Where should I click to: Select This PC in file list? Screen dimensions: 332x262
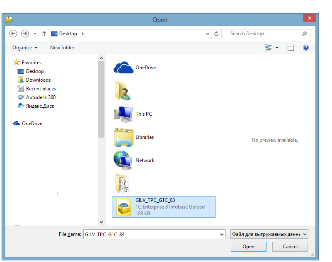click(x=133, y=114)
